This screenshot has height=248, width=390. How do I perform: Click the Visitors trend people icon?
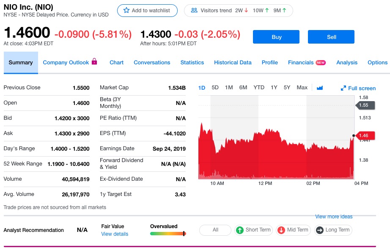click(x=194, y=11)
